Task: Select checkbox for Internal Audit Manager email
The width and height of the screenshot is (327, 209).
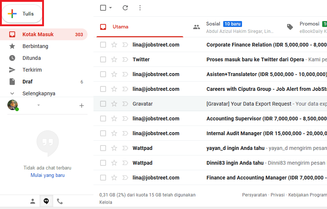Action: coord(103,133)
